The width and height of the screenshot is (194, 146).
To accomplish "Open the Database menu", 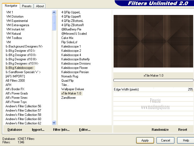I will click(15, 130).
